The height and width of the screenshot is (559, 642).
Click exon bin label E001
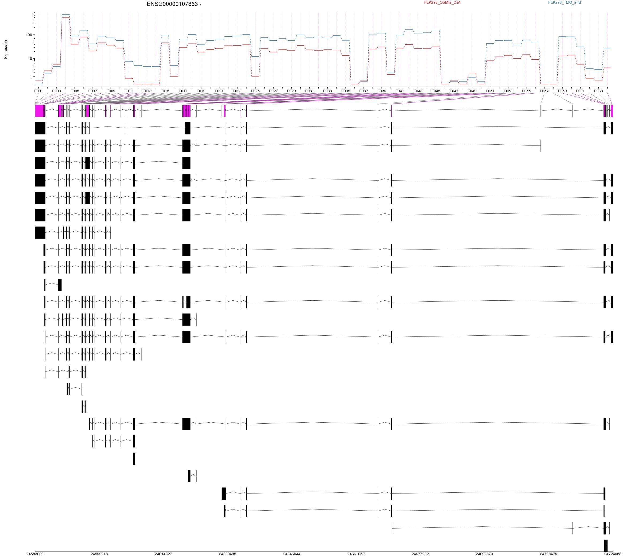(x=38, y=91)
